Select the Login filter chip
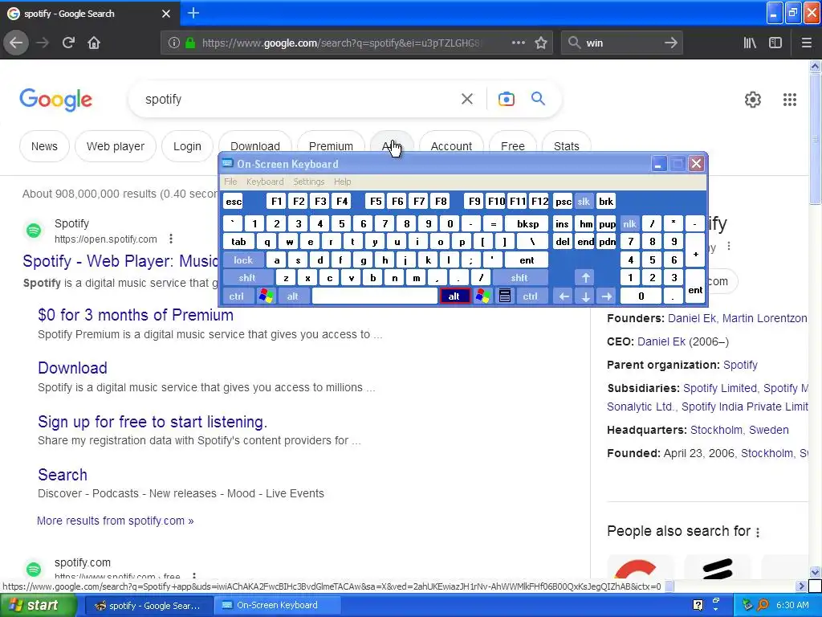This screenshot has width=822, height=617. pos(187,146)
